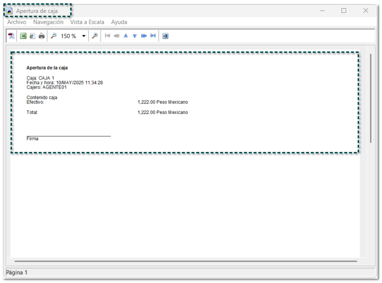This screenshot has width=382, height=283.
Task: Go to the previous page arrow
Action: point(117,36)
